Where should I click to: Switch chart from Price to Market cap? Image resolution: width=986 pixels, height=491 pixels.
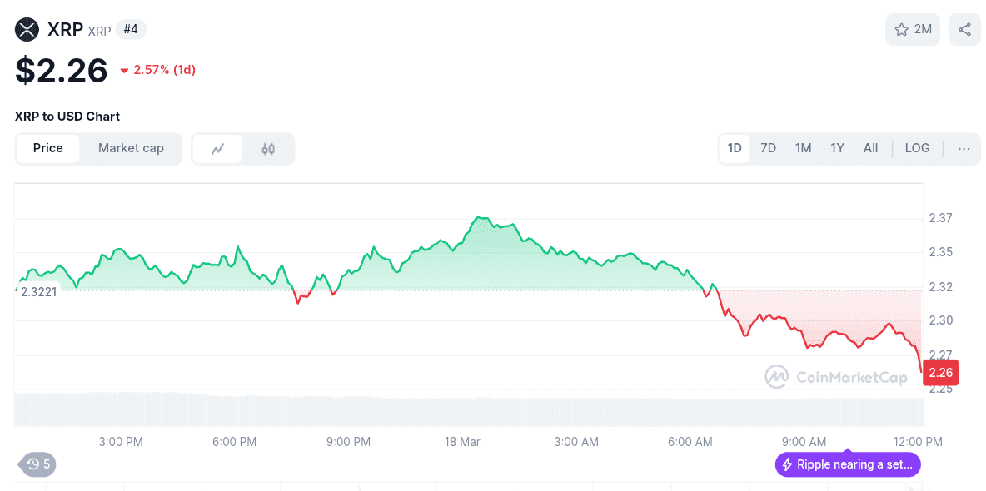(131, 148)
